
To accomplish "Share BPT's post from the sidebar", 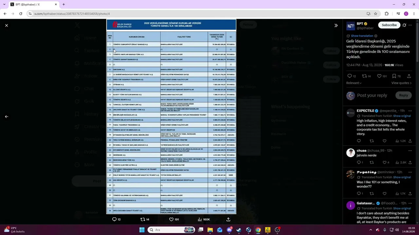I will tap(409, 76).
